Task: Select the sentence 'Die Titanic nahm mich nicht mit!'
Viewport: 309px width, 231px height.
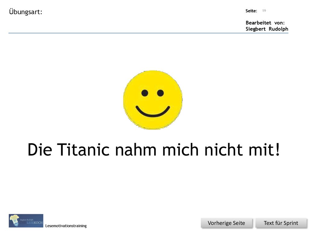Action: [154, 150]
